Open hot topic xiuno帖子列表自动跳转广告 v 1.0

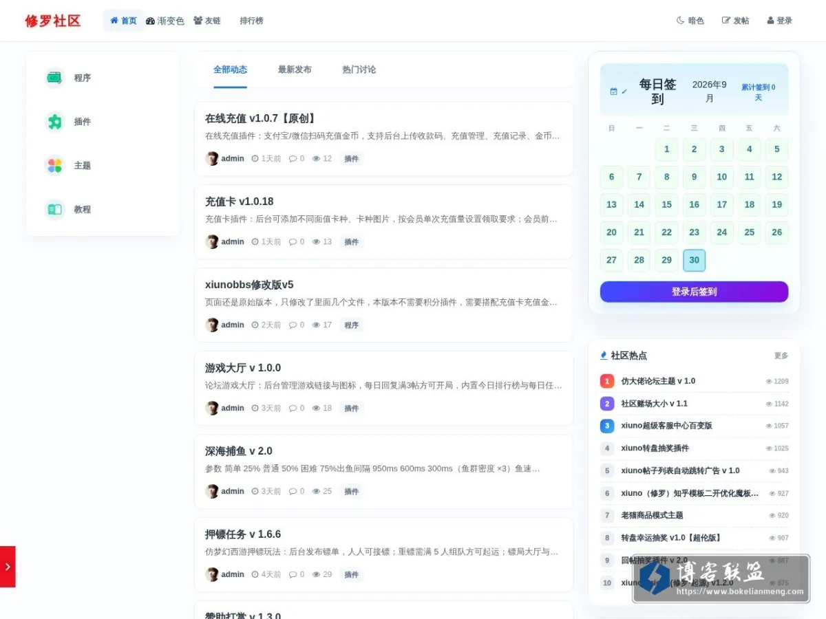(680, 470)
